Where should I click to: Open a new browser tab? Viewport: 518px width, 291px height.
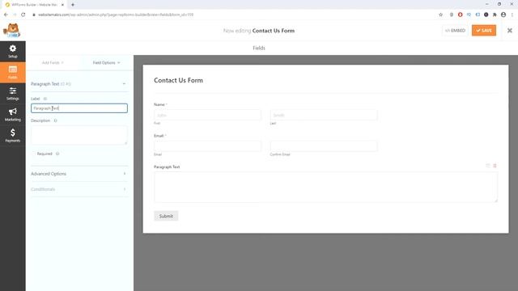[x=73, y=5]
